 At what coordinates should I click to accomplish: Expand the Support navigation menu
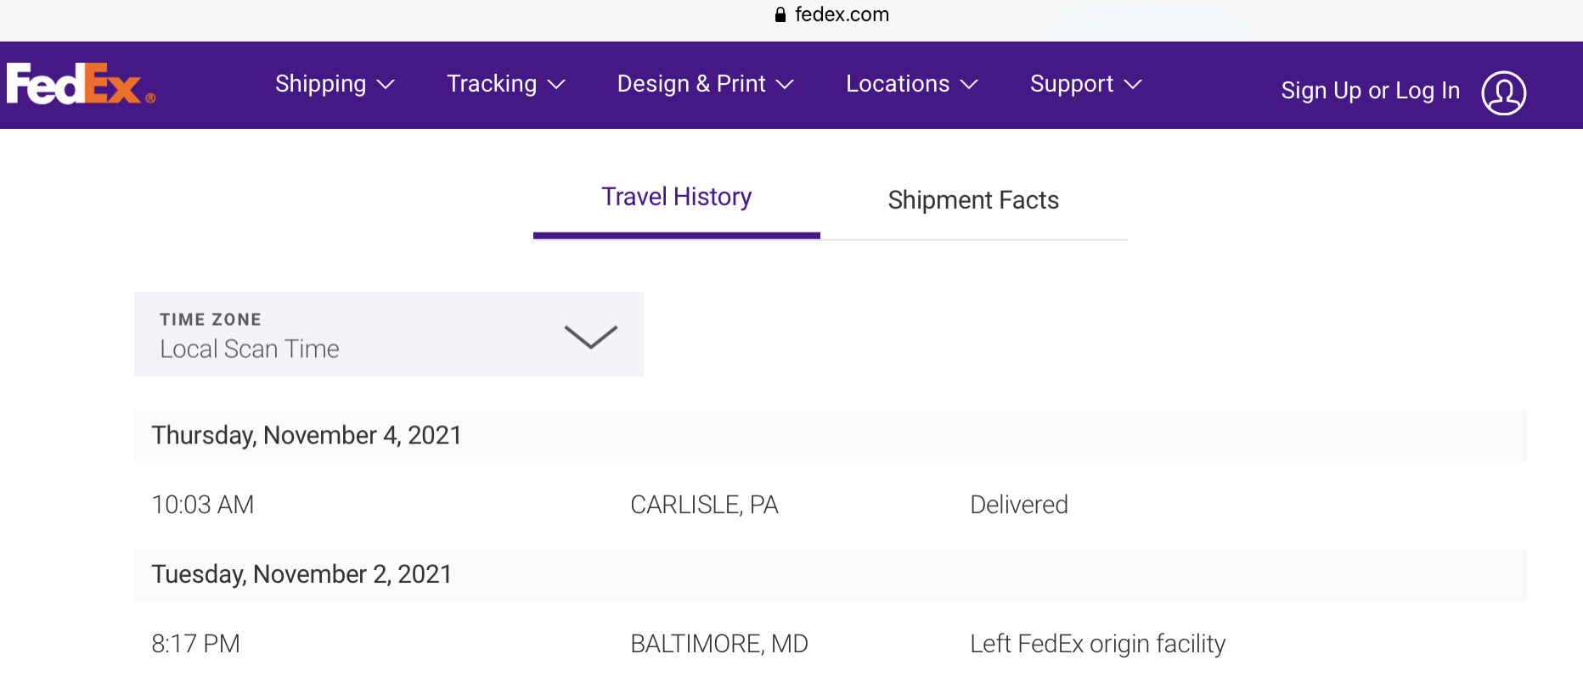1085,84
